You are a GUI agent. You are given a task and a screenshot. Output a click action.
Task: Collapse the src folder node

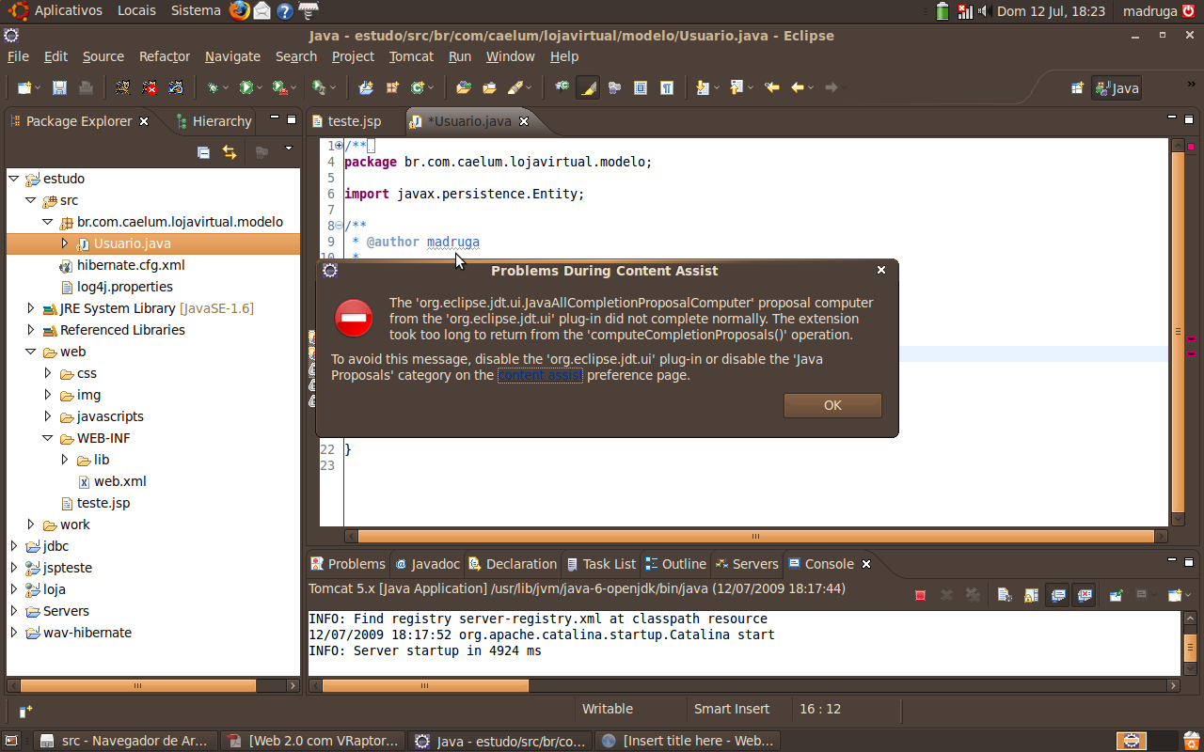point(31,200)
